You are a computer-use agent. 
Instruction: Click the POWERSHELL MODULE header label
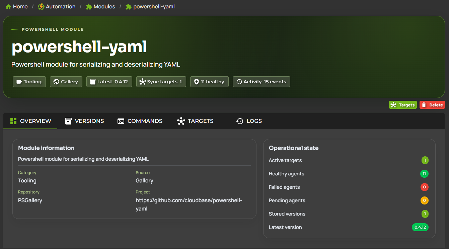click(53, 29)
